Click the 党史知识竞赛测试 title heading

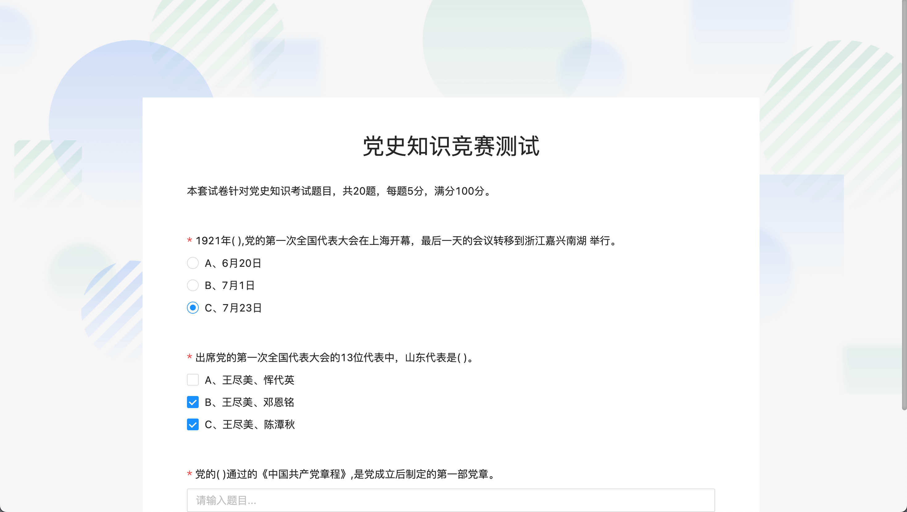point(451,146)
